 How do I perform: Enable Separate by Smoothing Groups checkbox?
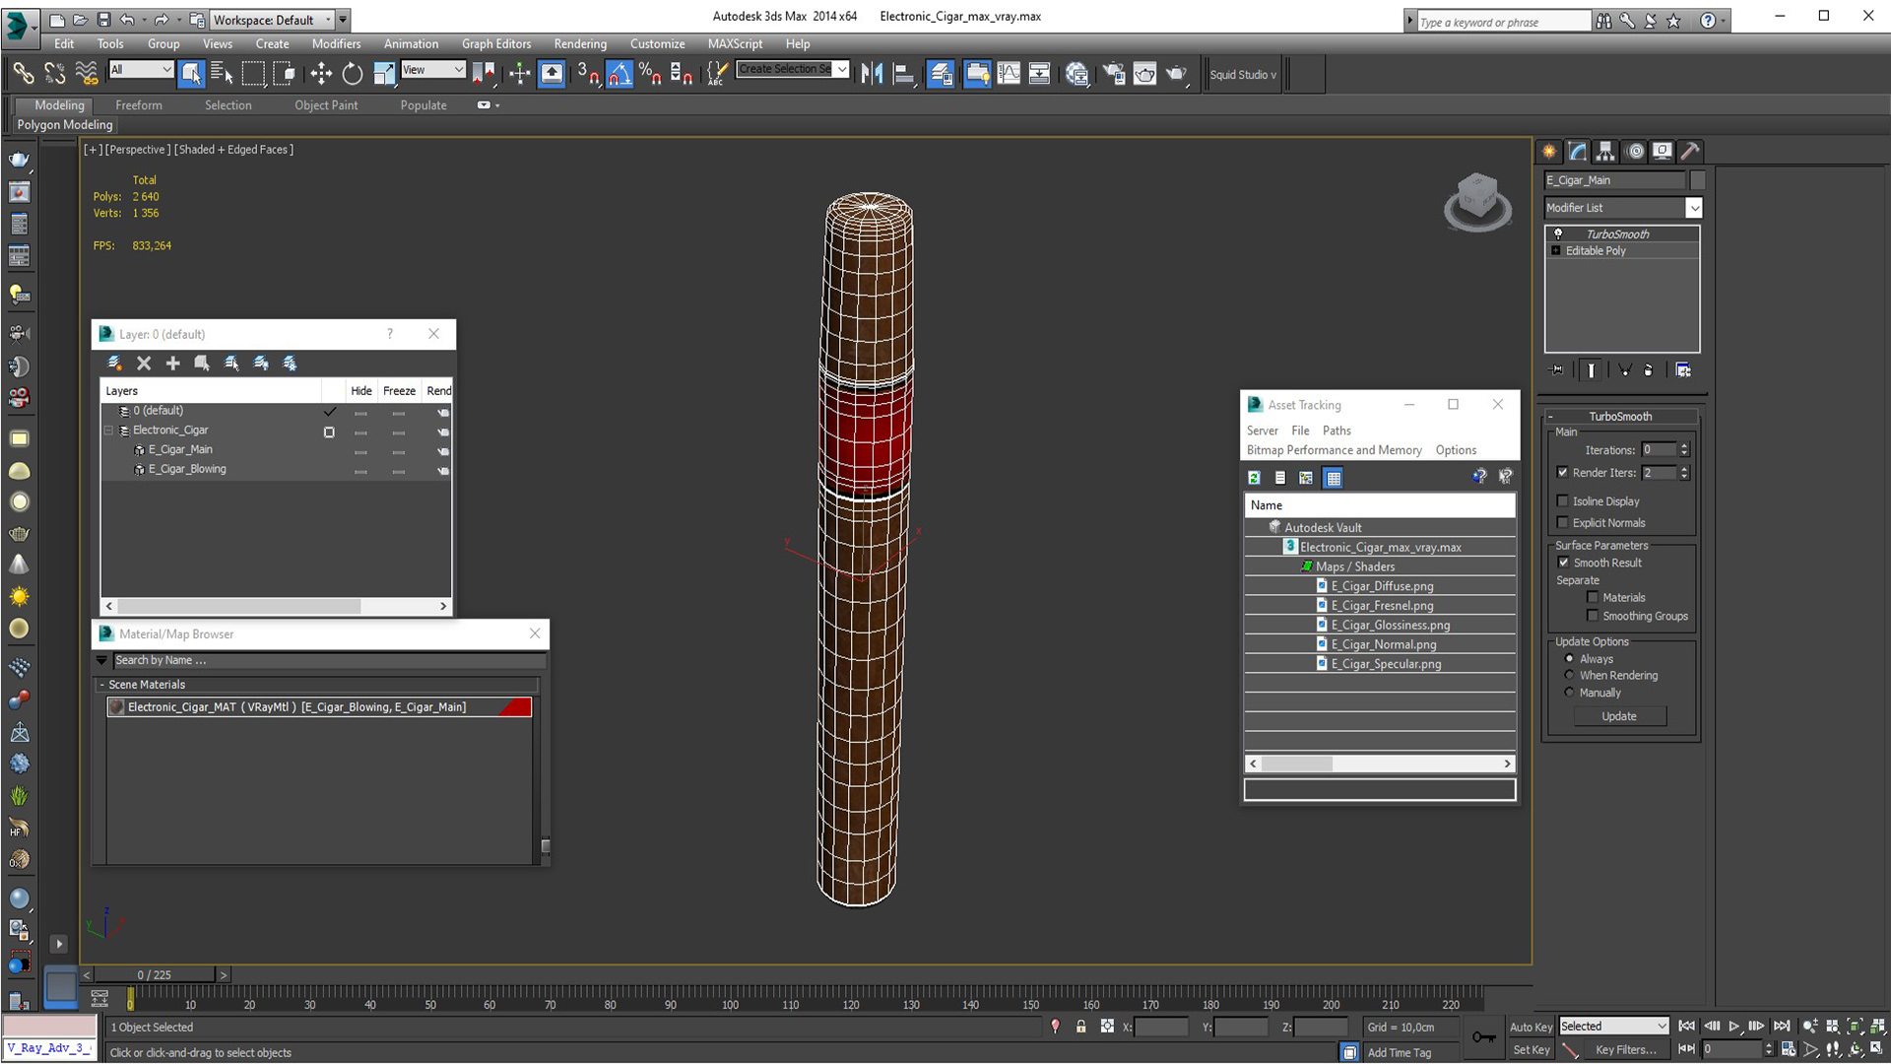1593,617
